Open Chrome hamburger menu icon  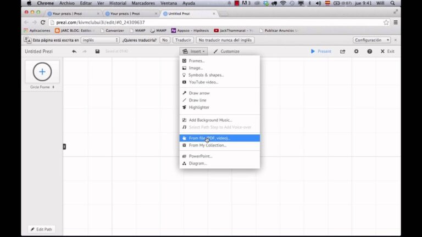point(396,22)
